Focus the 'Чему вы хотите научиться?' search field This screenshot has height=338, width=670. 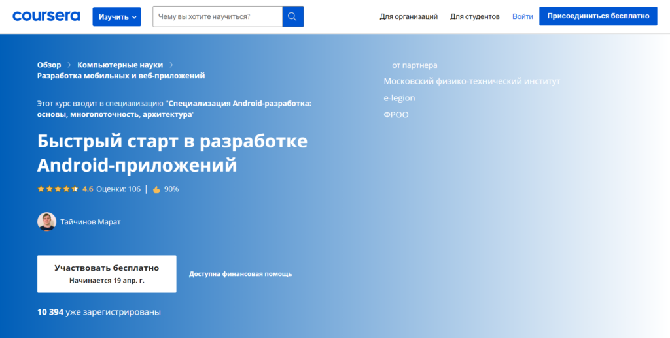(x=217, y=16)
